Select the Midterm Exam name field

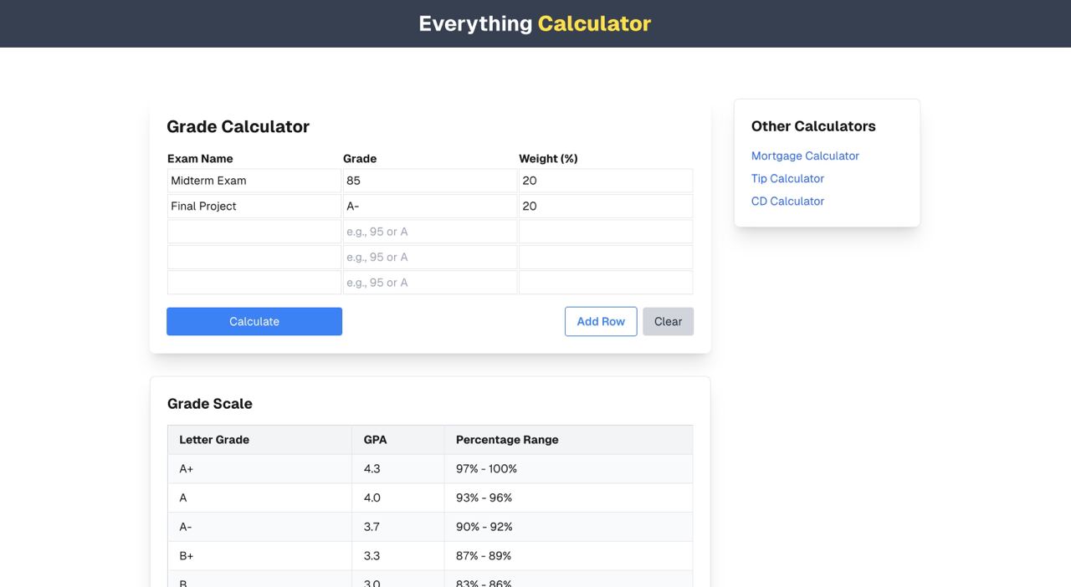point(254,181)
